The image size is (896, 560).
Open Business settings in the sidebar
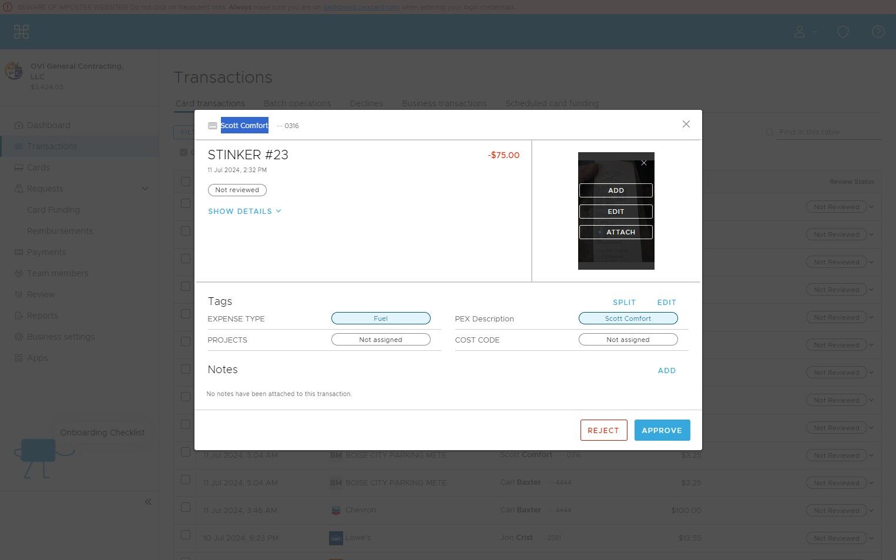[61, 337]
